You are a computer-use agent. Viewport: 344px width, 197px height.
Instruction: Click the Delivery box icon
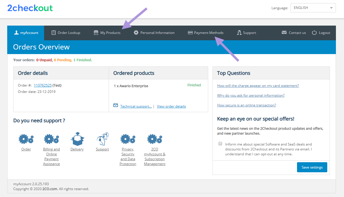click(x=77, y=139)
